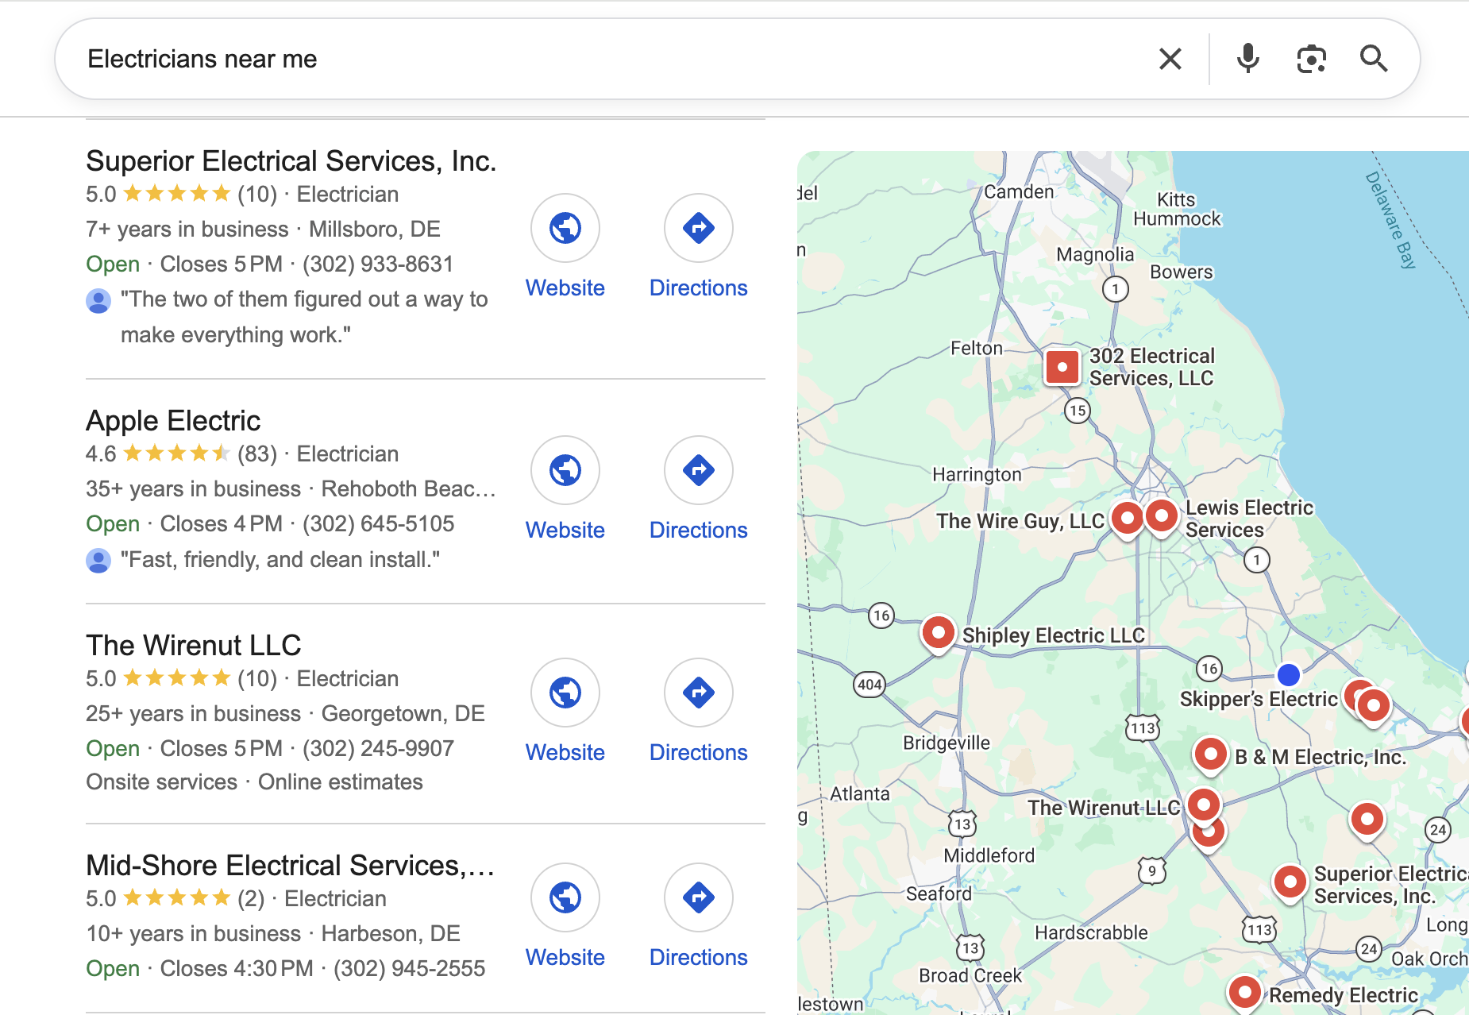Image resolution: width=1469 pixels, height=1015 pixels.
Task: Click the Harrington town label on the map
Action: 977,474
